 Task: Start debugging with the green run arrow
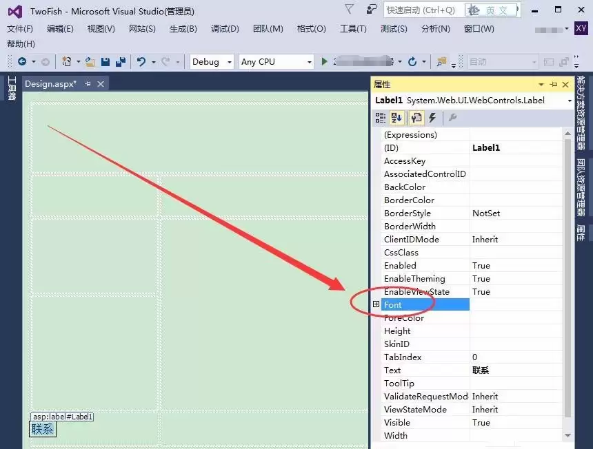[x=325, y=61]
